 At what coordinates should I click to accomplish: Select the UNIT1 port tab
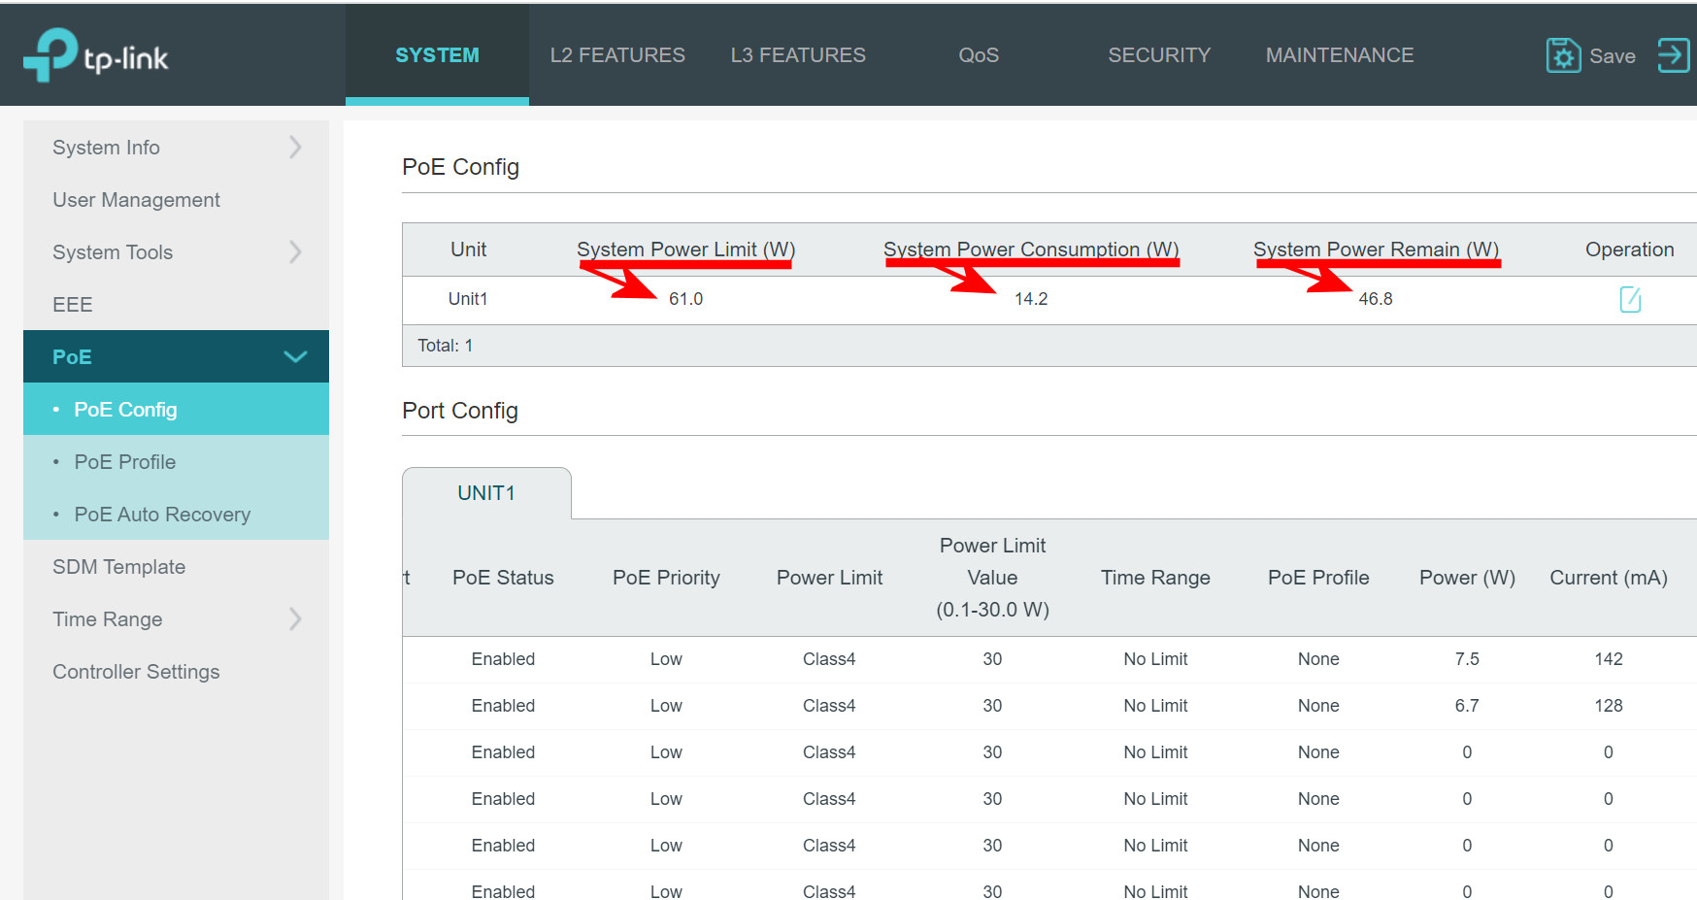click(x=486, y=493)
